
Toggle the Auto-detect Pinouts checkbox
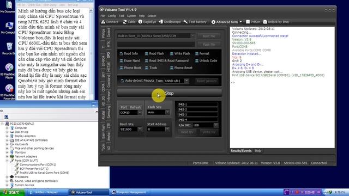point(122,81)
